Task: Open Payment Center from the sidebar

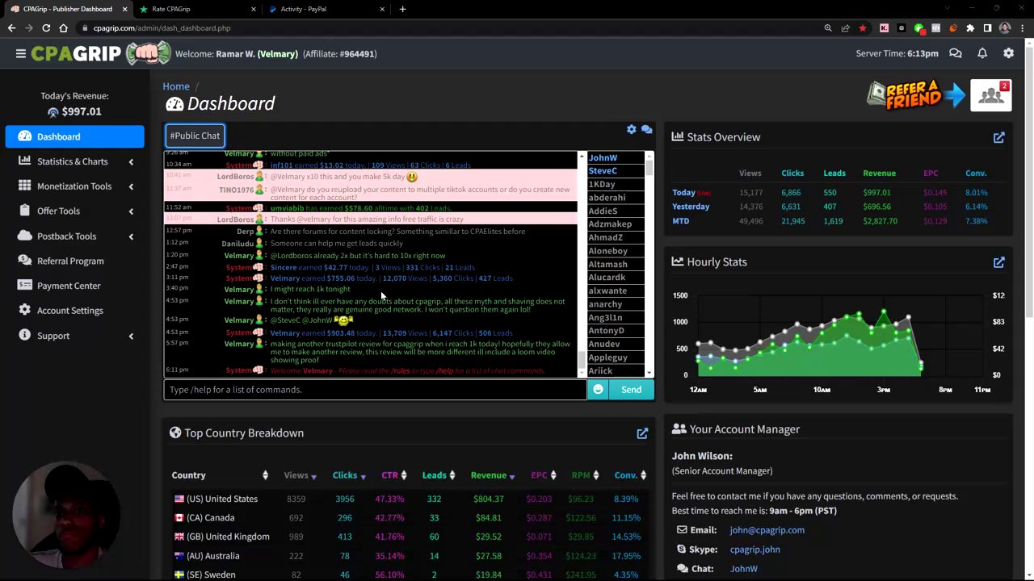Action: click(69, 286)
